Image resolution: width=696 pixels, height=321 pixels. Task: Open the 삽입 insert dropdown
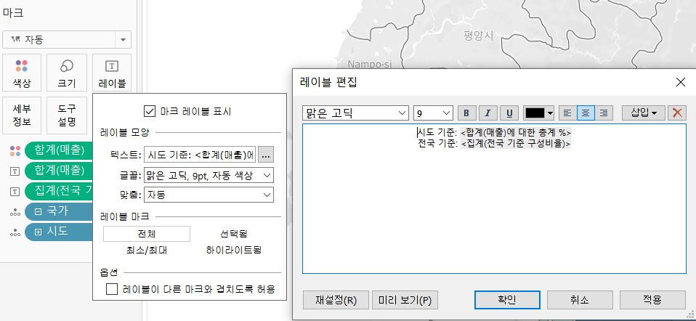tap(644, 113)
